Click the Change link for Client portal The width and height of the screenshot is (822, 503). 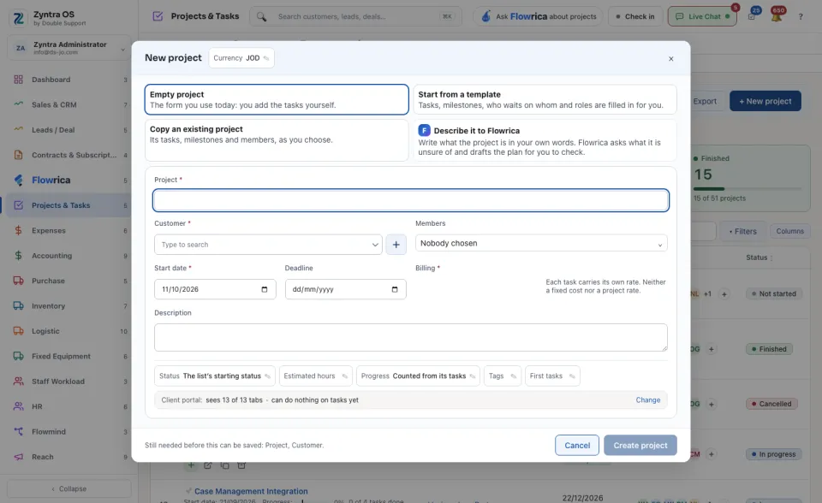pos(648,400)
